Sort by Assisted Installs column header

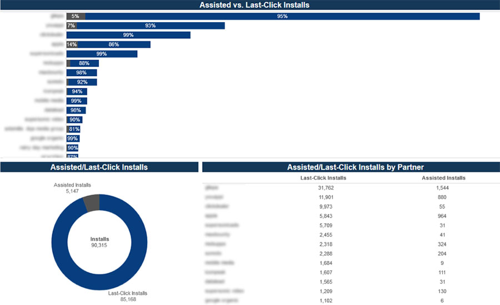click(x=443, y=178)
